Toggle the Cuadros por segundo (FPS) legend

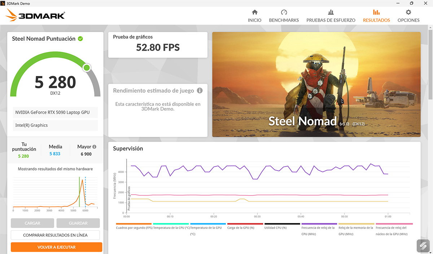point(134,226)
